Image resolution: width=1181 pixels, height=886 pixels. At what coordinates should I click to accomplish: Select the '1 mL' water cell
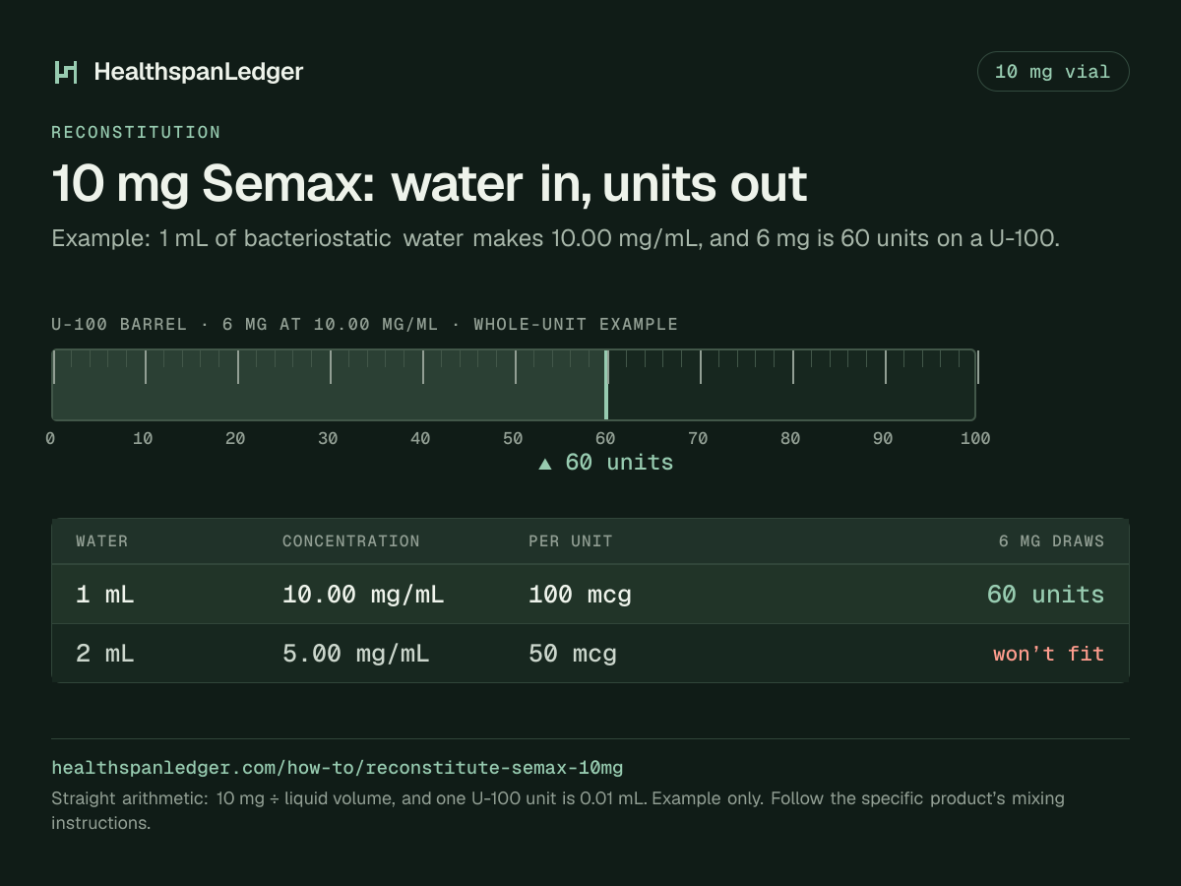(x=105, y=595)
